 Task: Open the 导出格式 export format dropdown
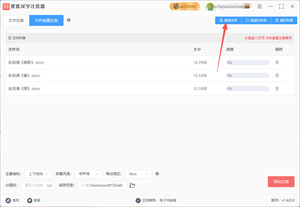click(138, 174)
